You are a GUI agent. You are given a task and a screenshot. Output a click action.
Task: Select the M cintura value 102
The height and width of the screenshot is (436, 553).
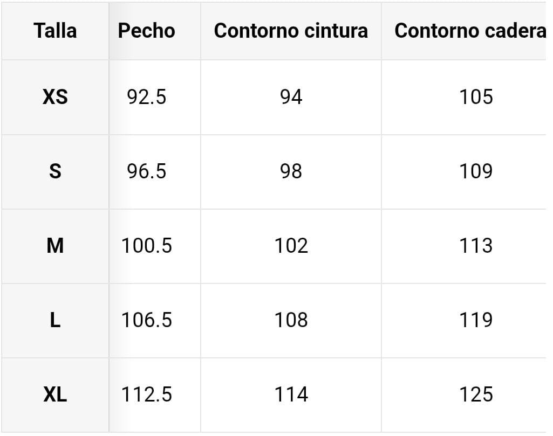click(291, 246)
